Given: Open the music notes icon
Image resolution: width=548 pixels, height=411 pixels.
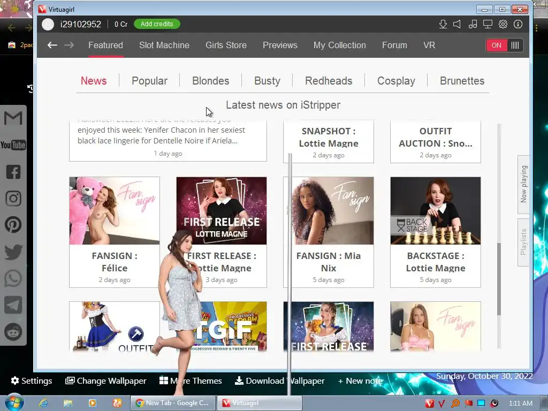Looking at the screenshot, I should [473, 24].
